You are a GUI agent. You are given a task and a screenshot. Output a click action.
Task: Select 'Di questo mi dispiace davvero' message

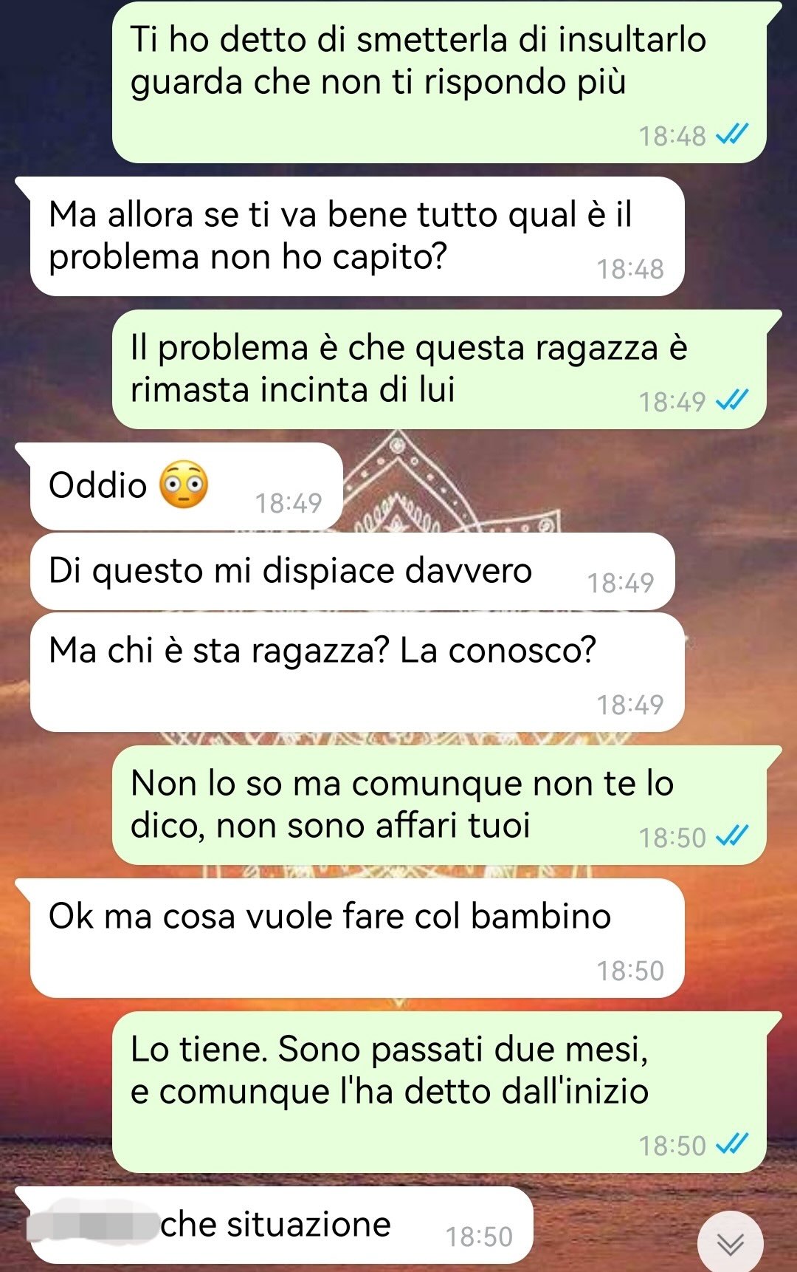coord(353,571)
